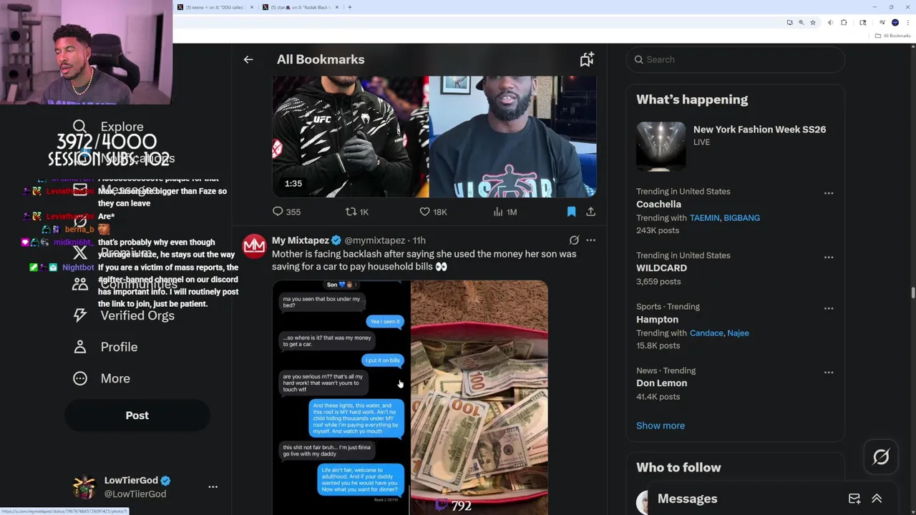The width and height of the screenshot is (916, 515).
Task: Open the New York Fashion Week thumbnail
Action: [x=661, y=147]
